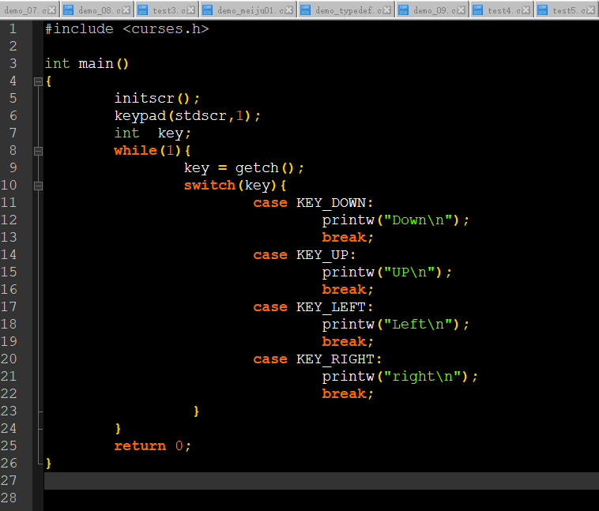Close the demo_09.c tab

(x=461, y=10)
